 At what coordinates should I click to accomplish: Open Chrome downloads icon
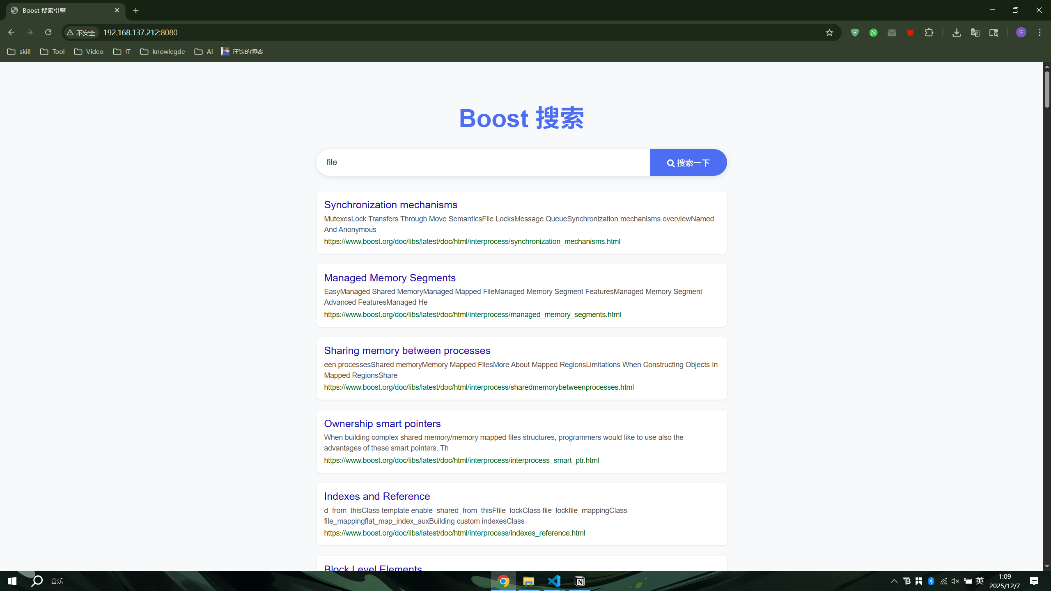(957, 32)
